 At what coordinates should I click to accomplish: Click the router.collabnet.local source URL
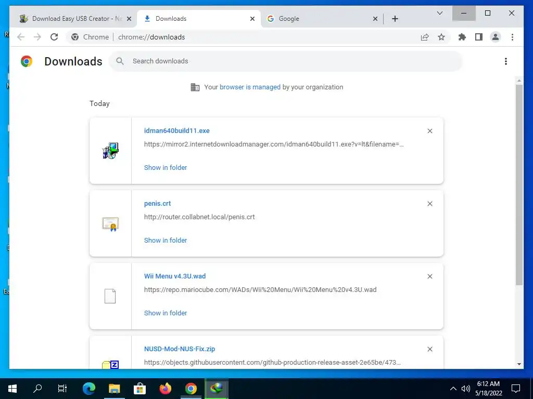pyautogui.click(x=199, y=217)
